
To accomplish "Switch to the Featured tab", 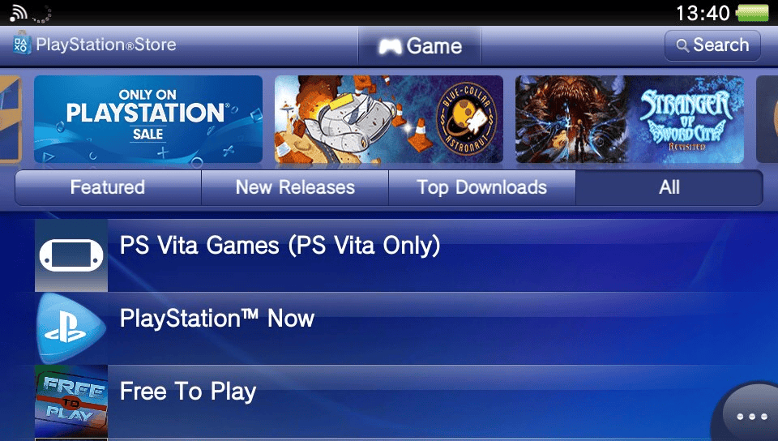I will (108, 187).
